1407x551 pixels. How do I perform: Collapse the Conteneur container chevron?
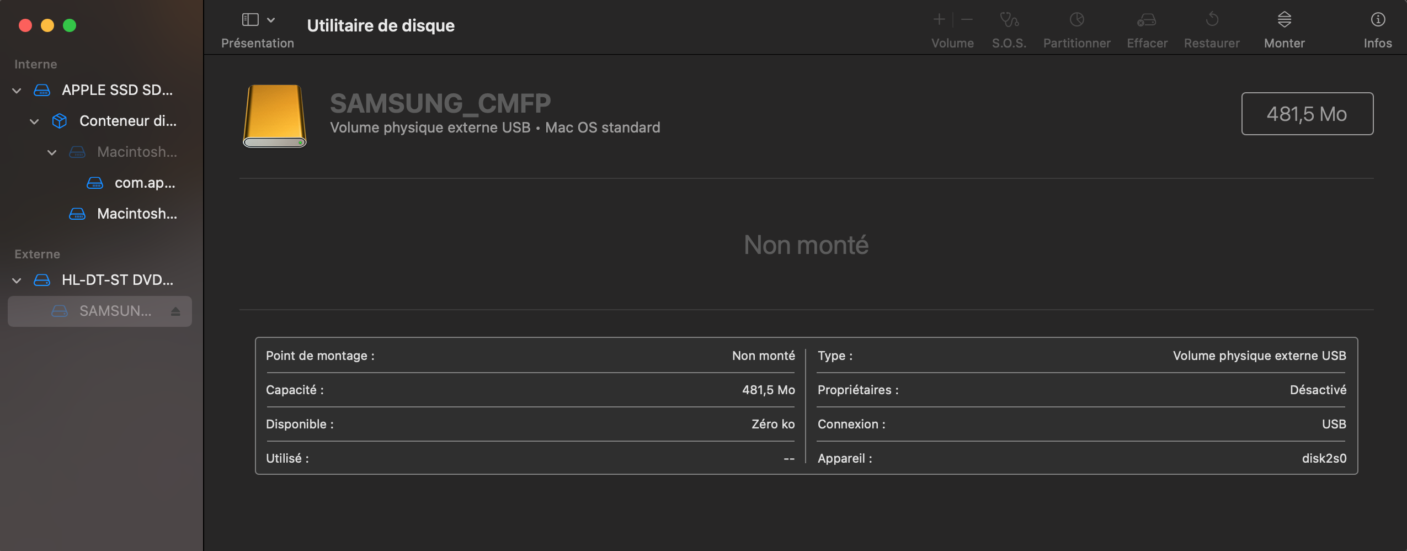[x=34, y=121]
